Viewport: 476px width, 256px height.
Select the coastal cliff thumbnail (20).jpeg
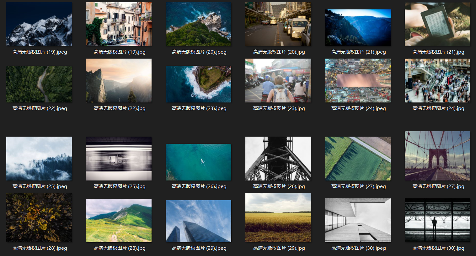pyautogui.click(x=198, y=24)
